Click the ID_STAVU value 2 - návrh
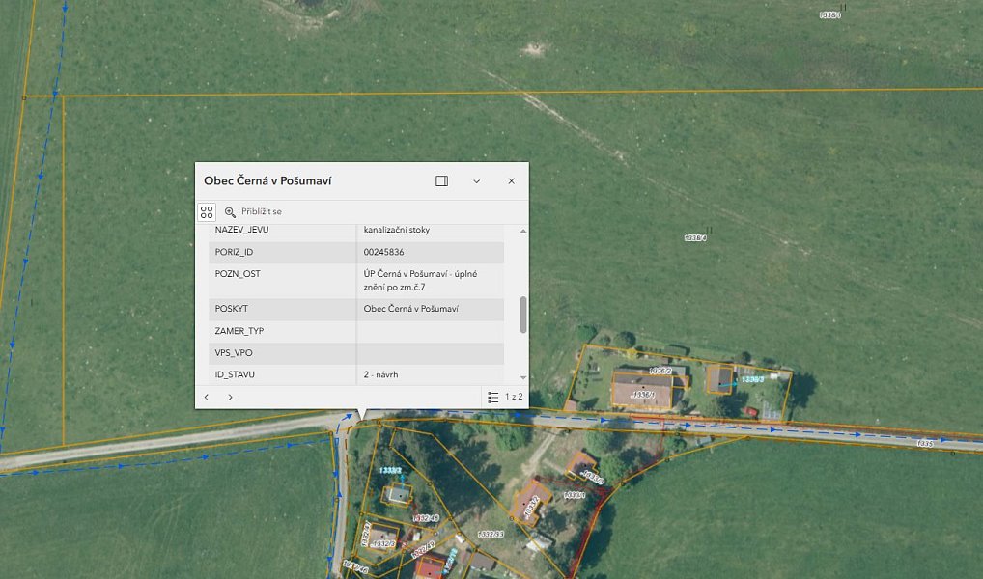 click(x=380, y=374)
